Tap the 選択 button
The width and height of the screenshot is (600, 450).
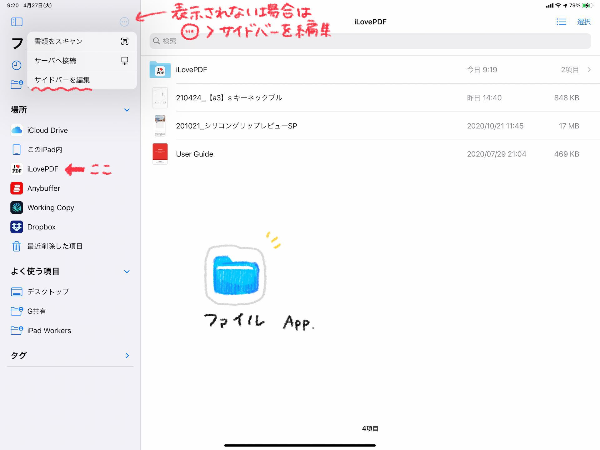pos(584,22)
